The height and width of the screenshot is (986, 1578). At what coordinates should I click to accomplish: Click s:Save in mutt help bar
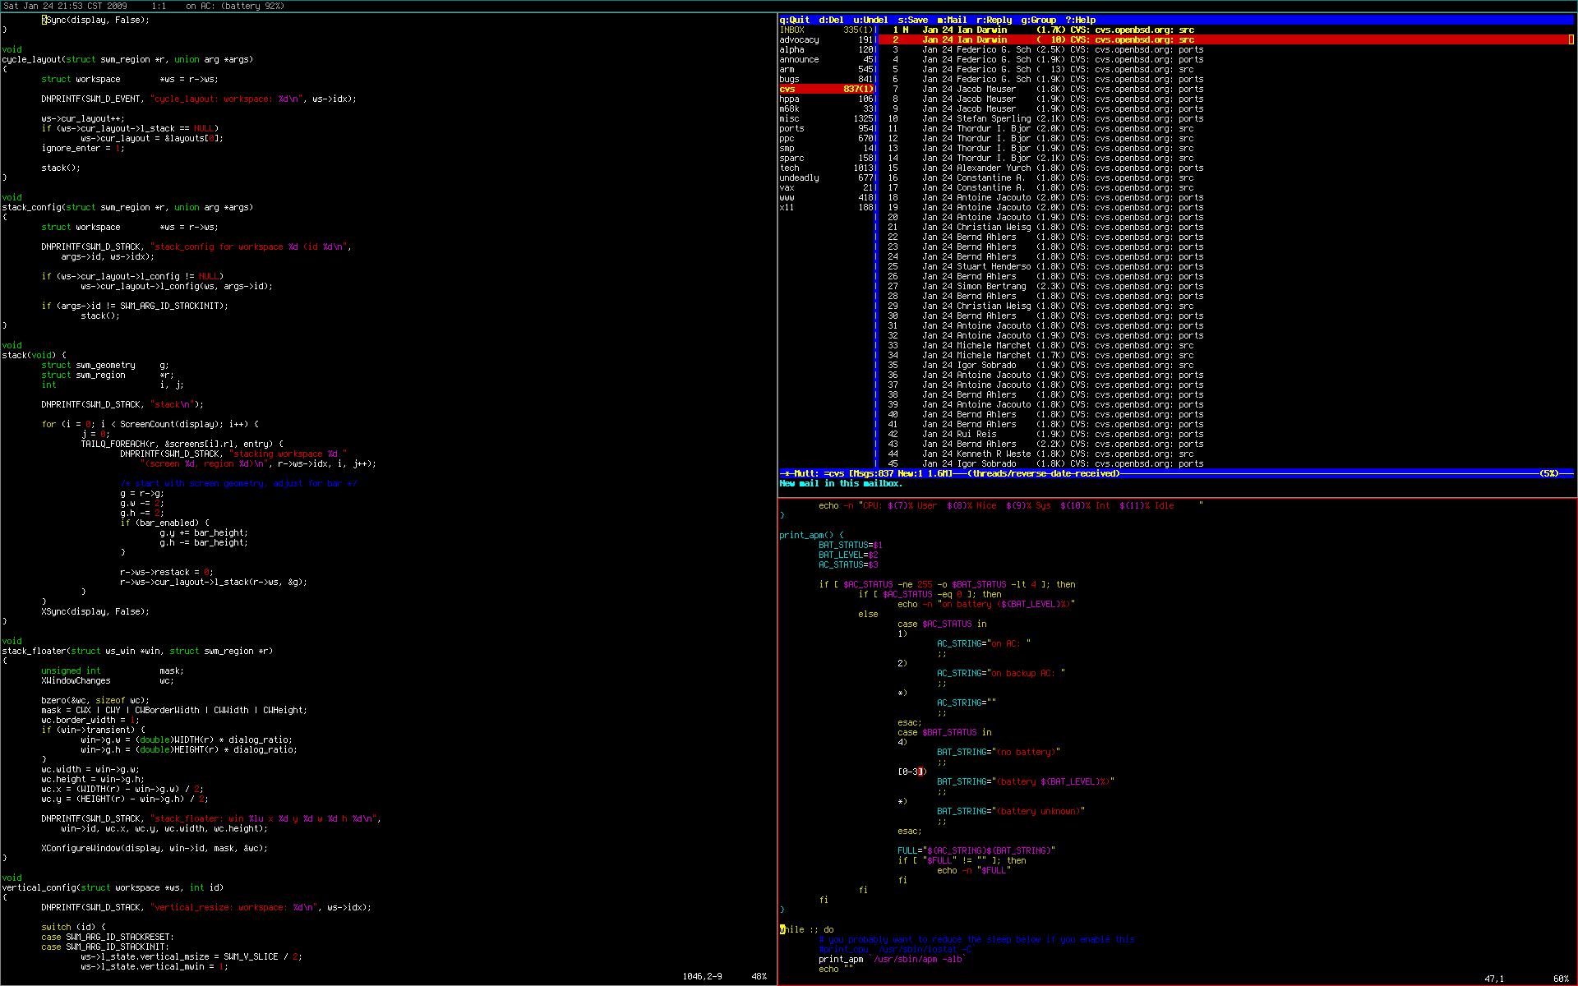pos(912,20)
